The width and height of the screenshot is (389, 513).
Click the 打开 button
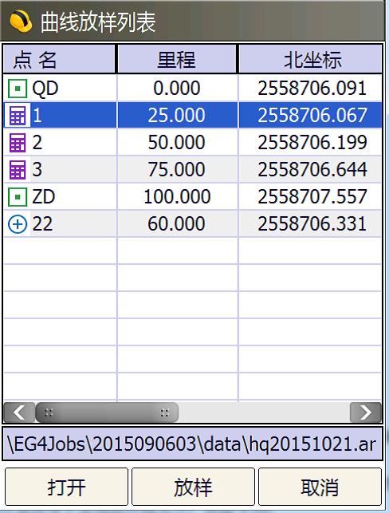(66, 487)
